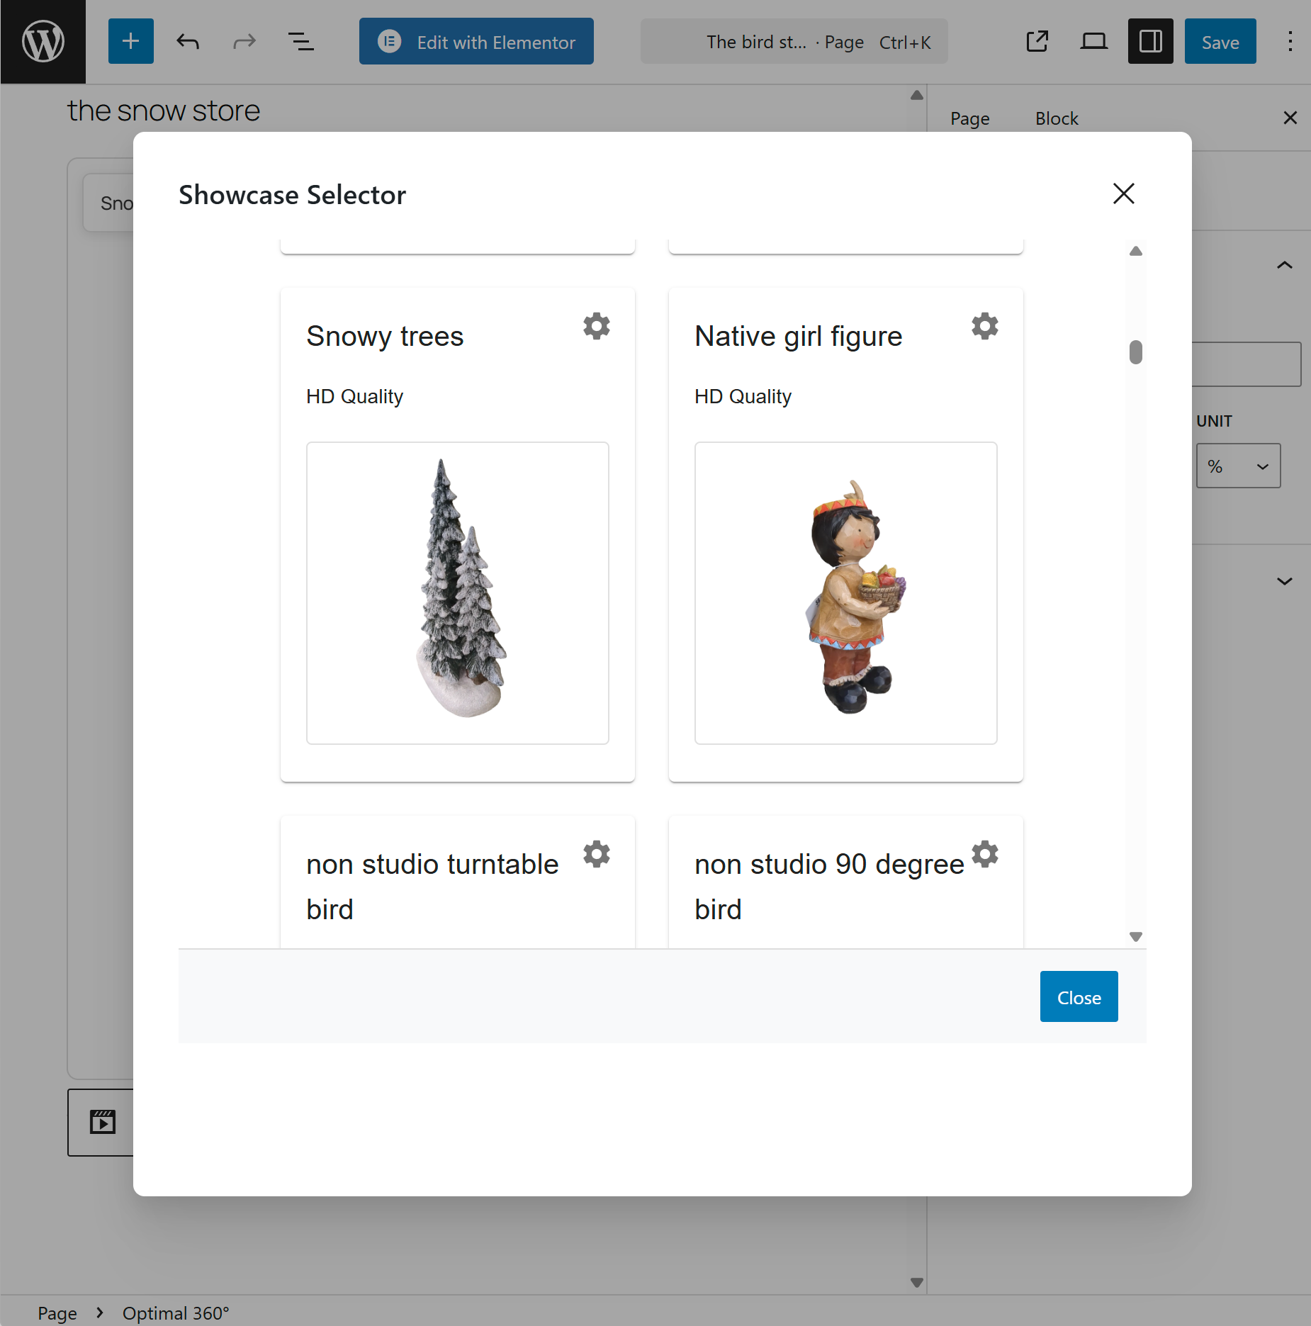This screenshot has height=1326, width=1311.
Task: Redo the last undone change
Action: tap(244, 42)
